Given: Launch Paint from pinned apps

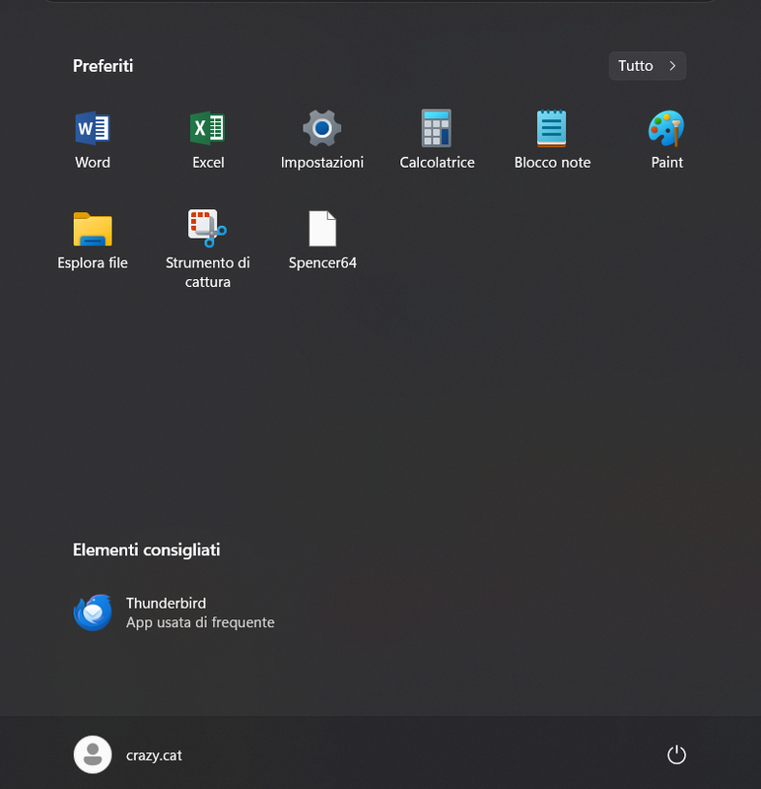Looking at the screenshot, I should coord(666,140).
